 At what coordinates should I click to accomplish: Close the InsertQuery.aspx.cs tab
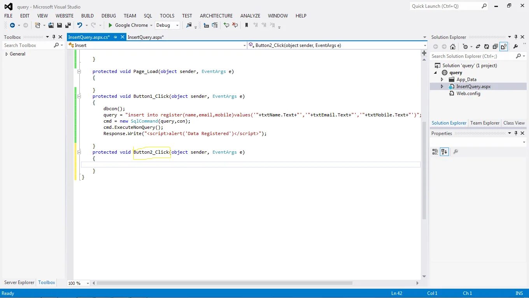pos(122,37)
